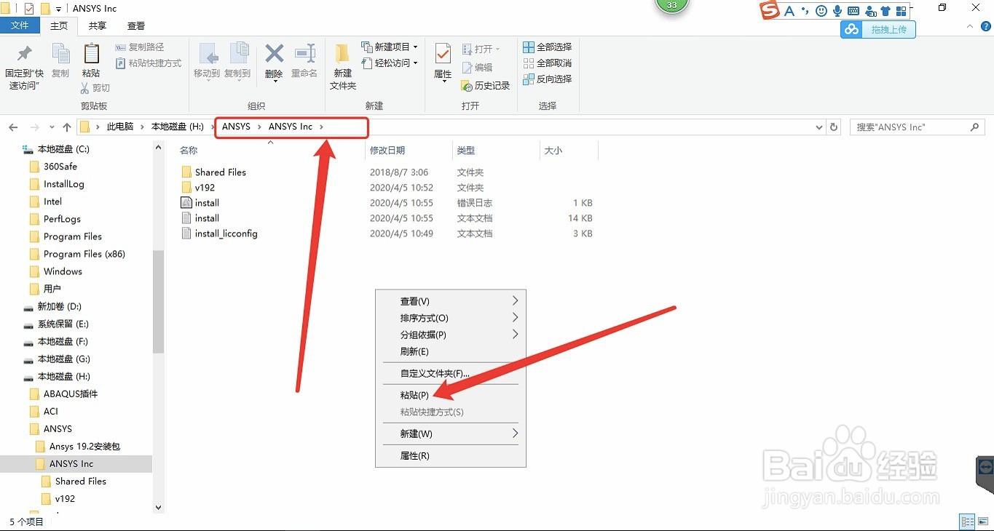Pin folder to Quick access
Screen dimensions: 994x531
(24, 67)
